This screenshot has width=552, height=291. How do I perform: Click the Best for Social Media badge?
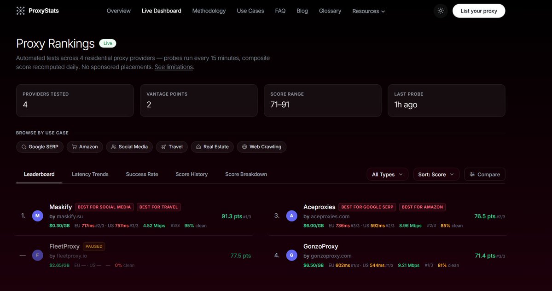(x=104, y=207)
